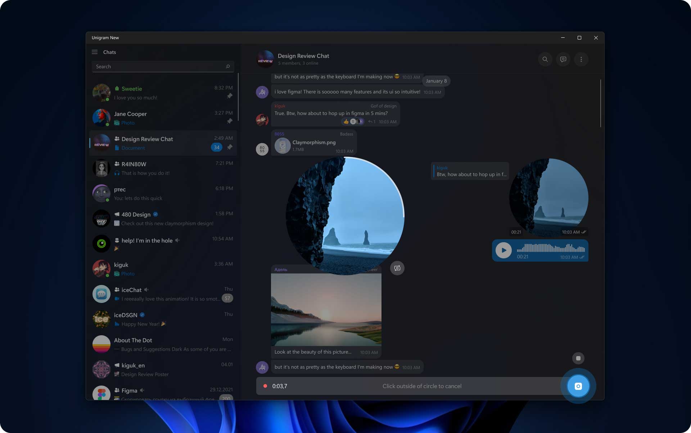Open the About The Dot chat
691x433 pixels.
click(163, 344)
